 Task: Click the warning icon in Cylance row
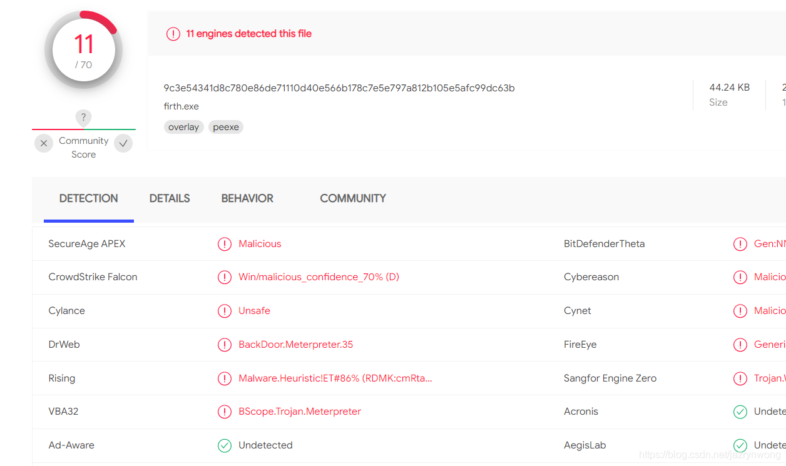pyautogui.click(x=225, y=311)
